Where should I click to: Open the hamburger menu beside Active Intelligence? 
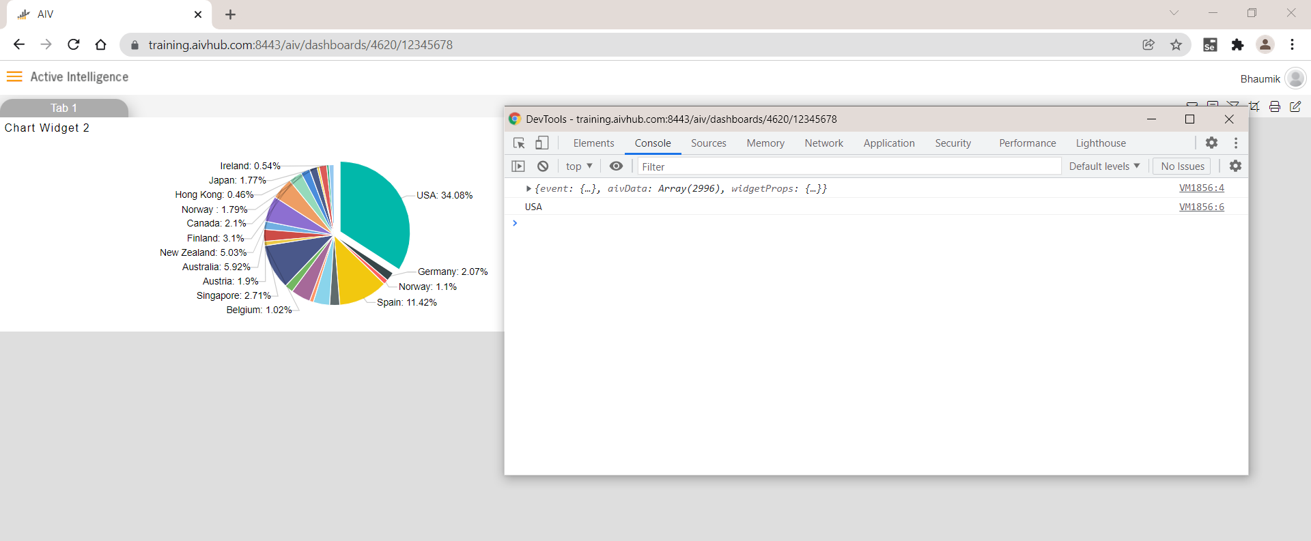point(14,76)
